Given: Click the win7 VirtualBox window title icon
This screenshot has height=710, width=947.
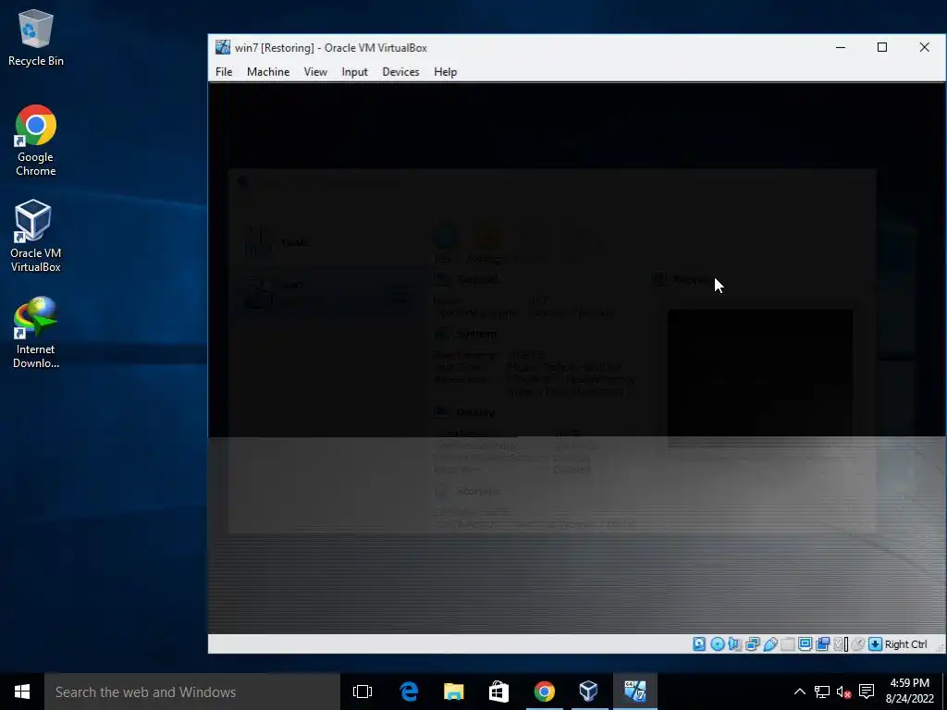Looking at the screenshot, I should click(x=223, y=47).
